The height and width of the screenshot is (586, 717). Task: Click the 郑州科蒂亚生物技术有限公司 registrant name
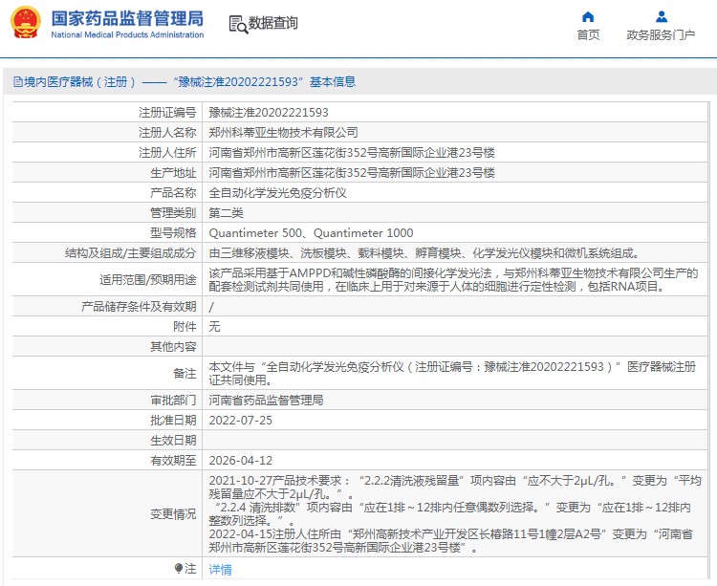point(284,133)
